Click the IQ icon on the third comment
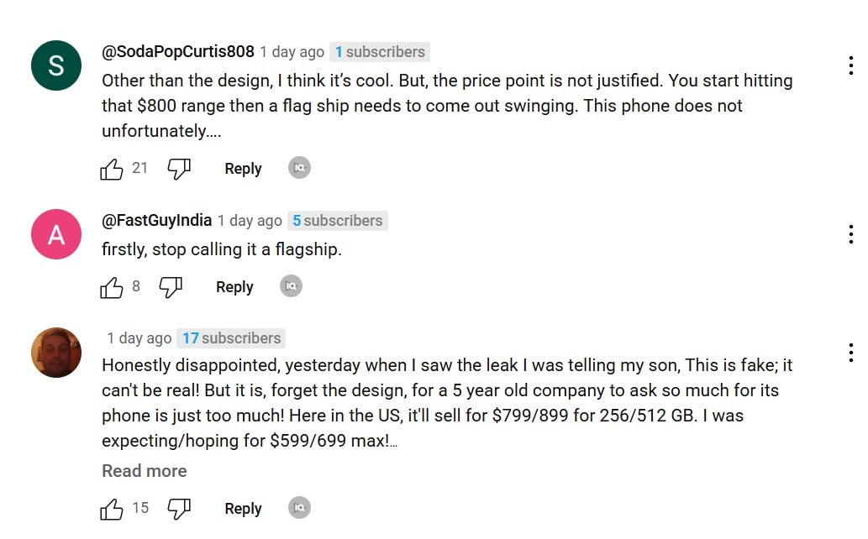The width and height of the screenshot is (868, 539). coord(299,507)
